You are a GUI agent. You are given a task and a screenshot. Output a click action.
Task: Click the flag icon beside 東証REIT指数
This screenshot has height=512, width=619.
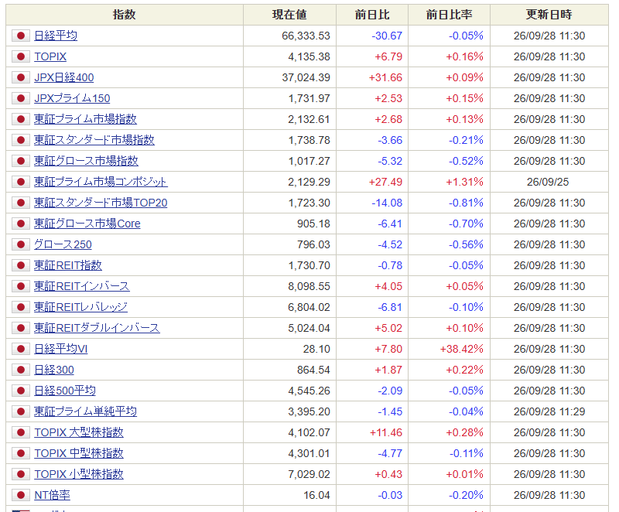point(21,266)
